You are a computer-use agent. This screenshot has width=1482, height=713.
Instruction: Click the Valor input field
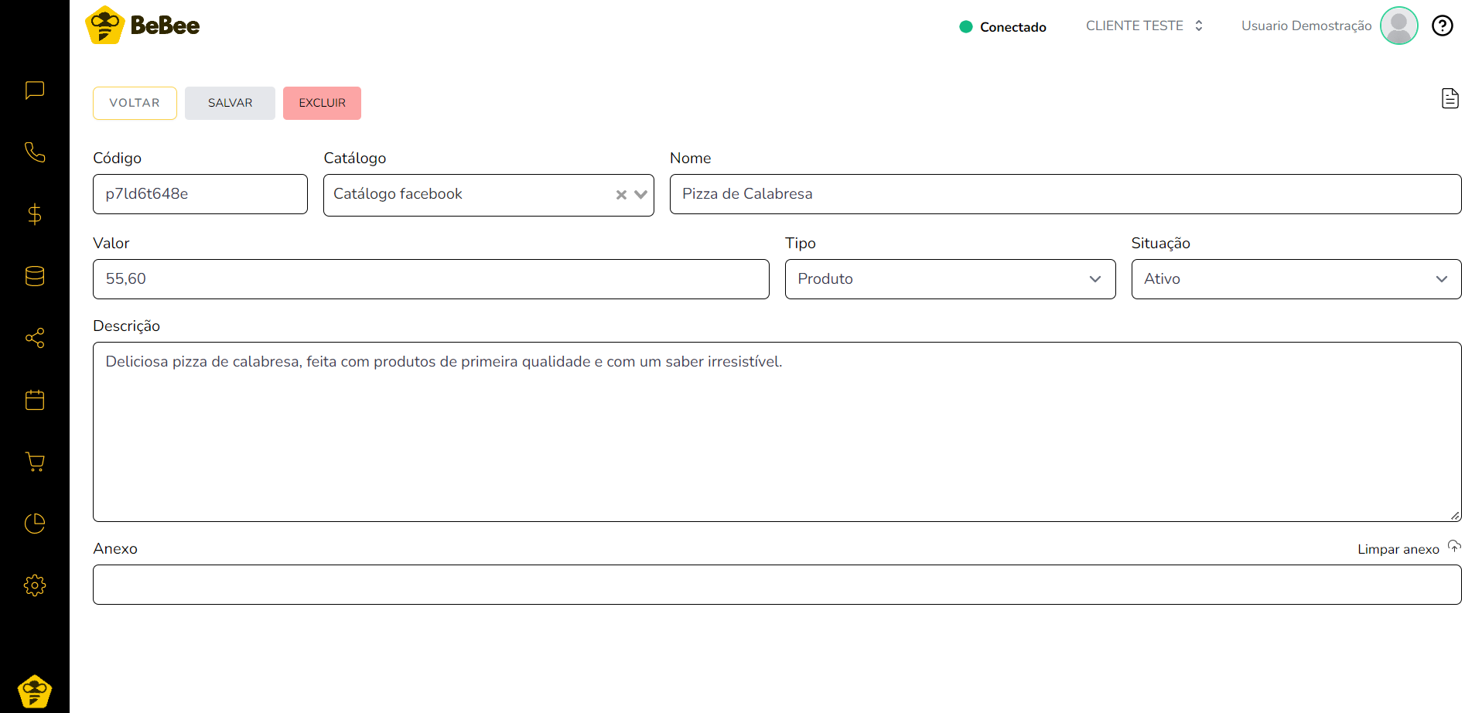[430, 279]
